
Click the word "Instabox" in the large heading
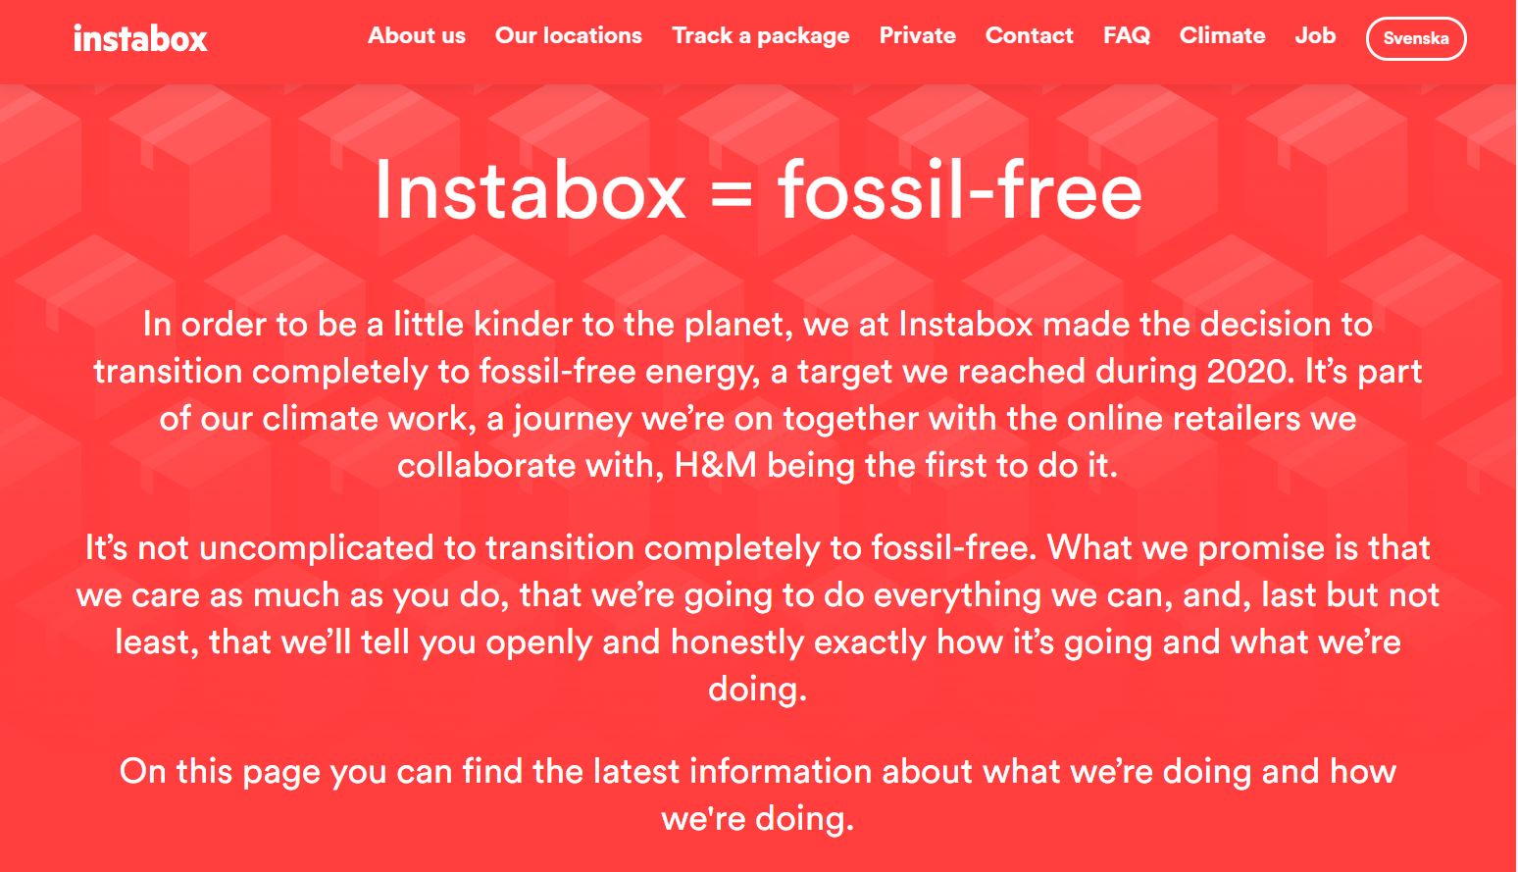click(531, 190)
